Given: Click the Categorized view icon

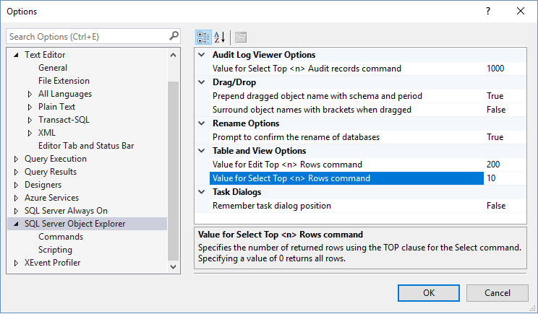Looking at the screenshot, I should [203, 37].
